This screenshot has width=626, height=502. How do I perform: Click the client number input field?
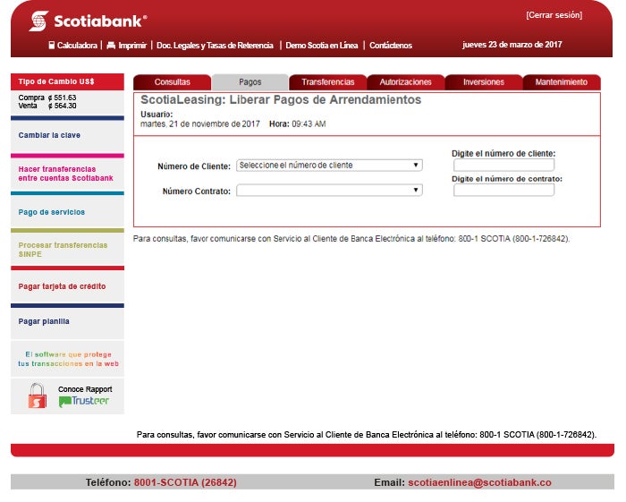click(503, 166)
